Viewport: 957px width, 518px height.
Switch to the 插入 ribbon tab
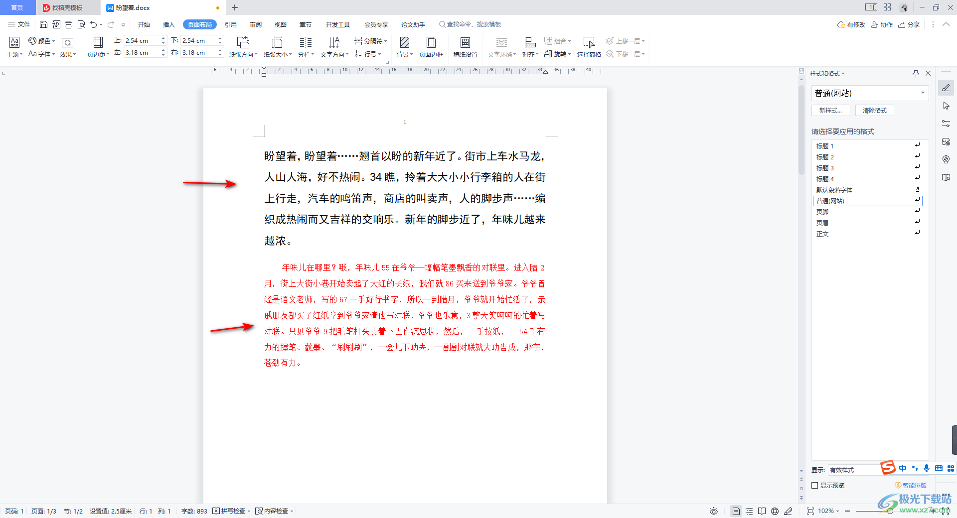click(168, 24)
